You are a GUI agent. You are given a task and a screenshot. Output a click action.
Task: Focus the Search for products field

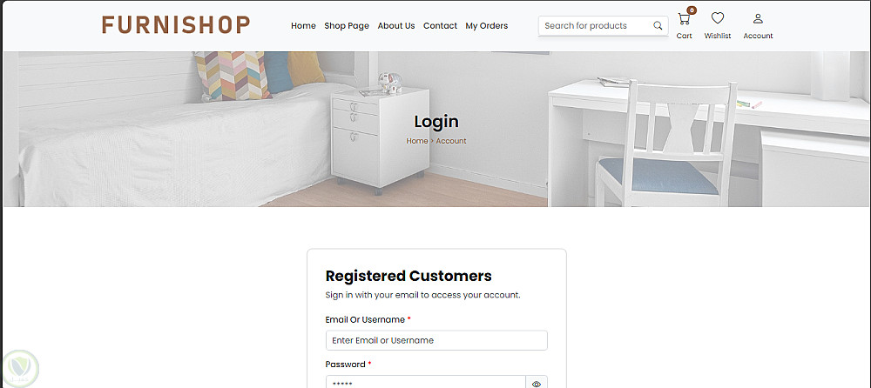594,25
